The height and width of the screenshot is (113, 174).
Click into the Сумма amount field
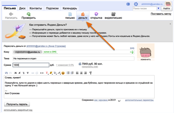[31, 65]
